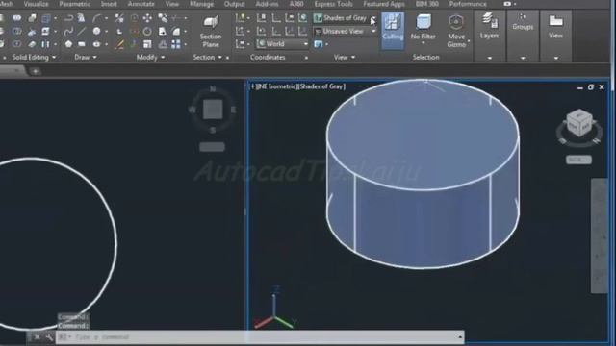This screenshot has width=616, height=346.
Task: Activate the Move modify tool
Action: click(x=147, y=18)
